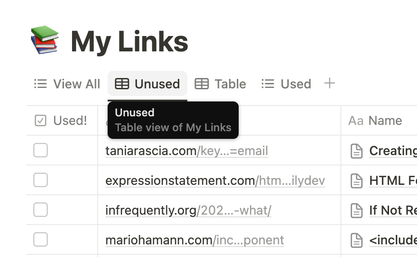Open page icon beside "If Not Re" entry
Image resolution: width=417 pixels, height=257 pixels.
(x=357, y=210)
